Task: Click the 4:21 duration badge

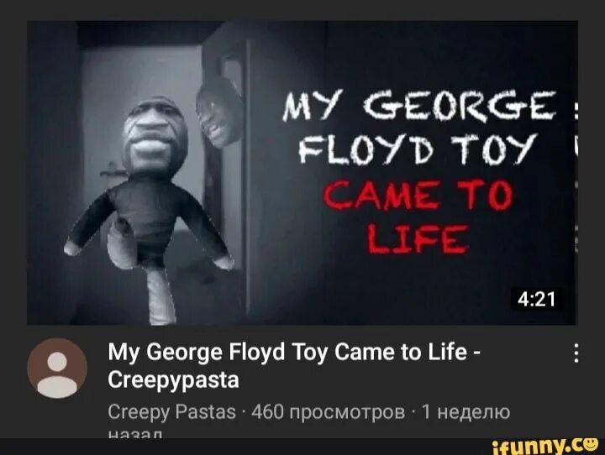Action: click(x=536, y=299)
